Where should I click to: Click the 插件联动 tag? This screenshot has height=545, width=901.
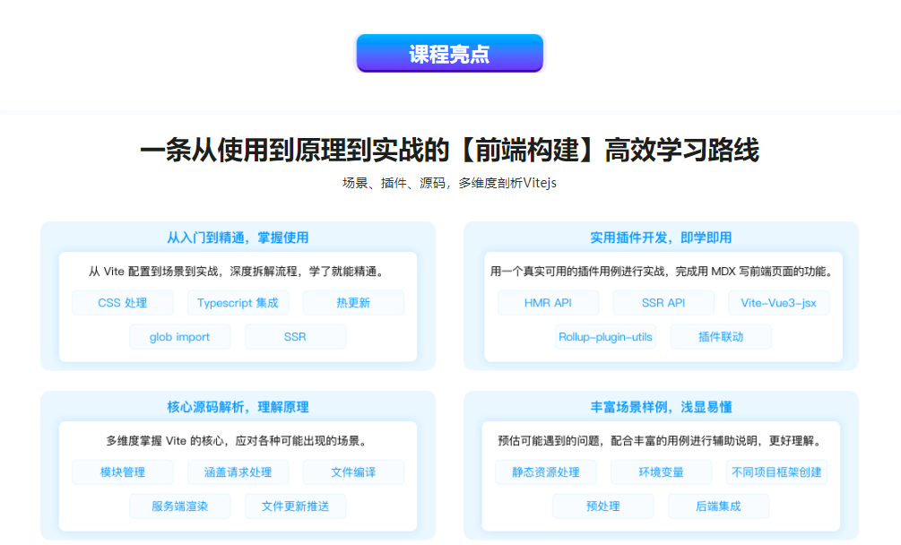coord(721,337)
